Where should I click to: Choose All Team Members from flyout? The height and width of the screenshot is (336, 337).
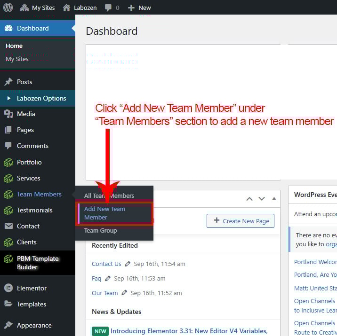109,195
